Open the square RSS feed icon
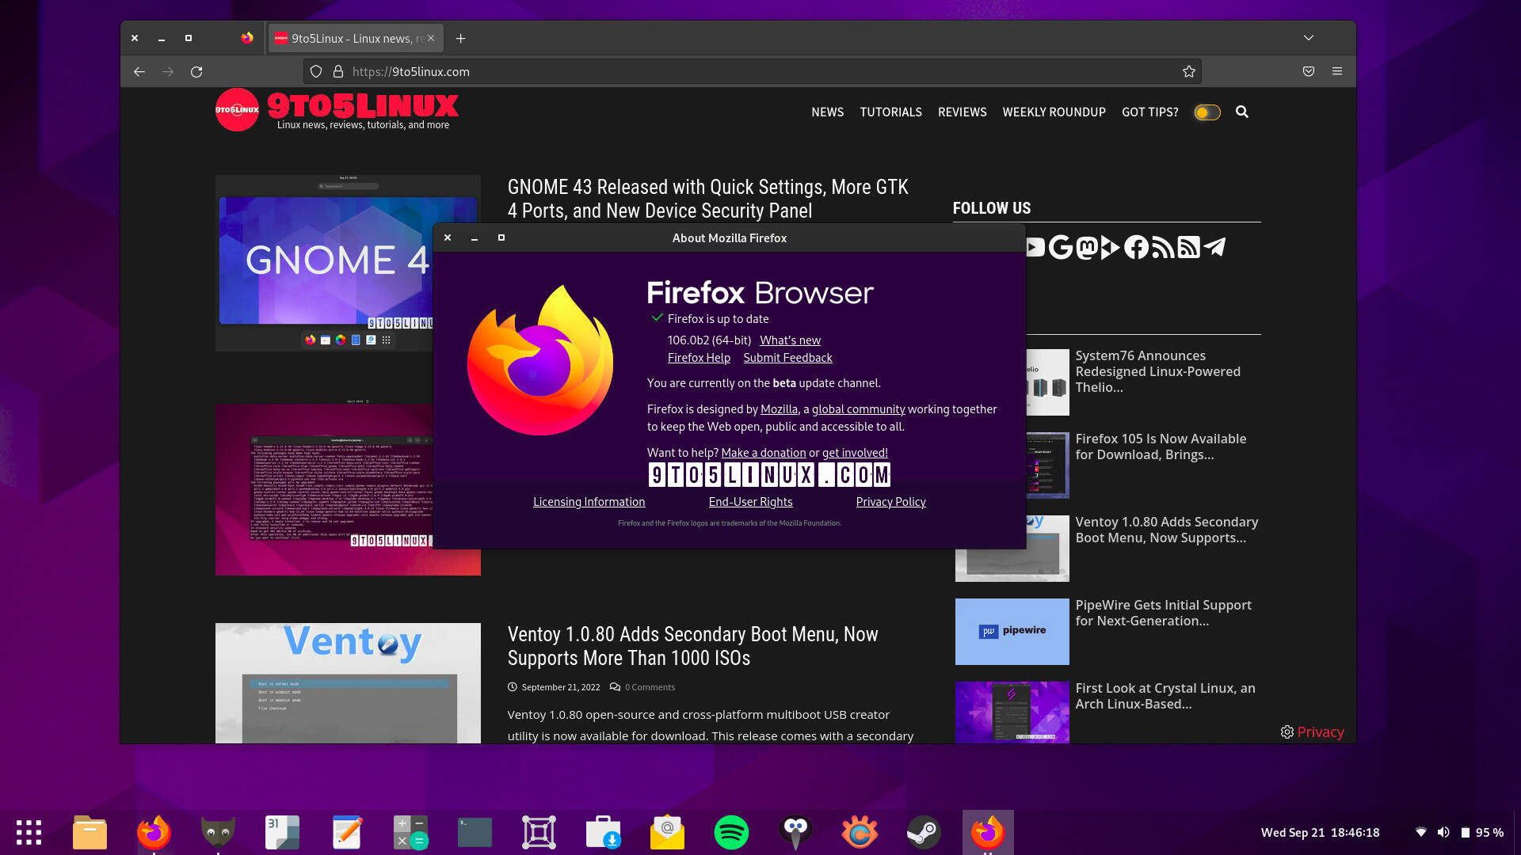Image resolution: width=1521 pixels, height=855 pixels. 1188,247
